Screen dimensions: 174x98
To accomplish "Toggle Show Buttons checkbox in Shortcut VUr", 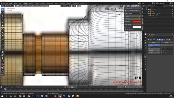I will click(x=126, y=30).
